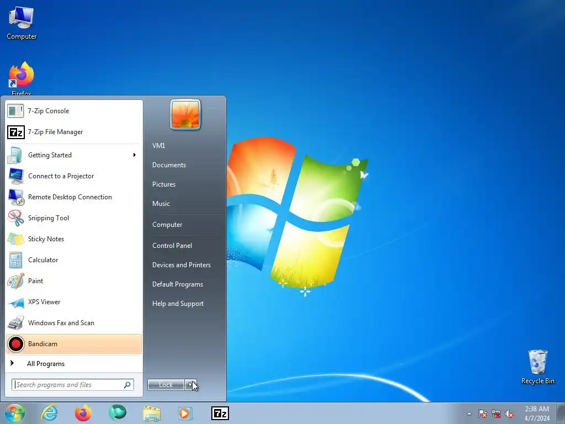Open Windows Fax and Scan

tap(74, 322)
